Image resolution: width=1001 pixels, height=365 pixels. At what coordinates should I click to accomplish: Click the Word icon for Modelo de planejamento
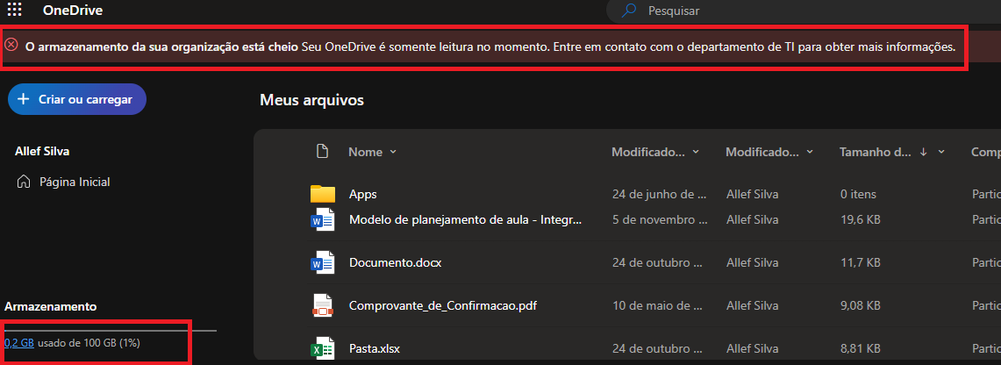point(322,219)
